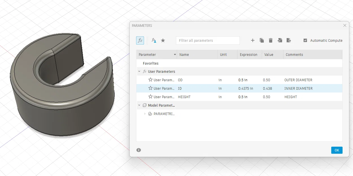Click the export parameters icon
The image size is (353, 176).
tap(289, 40)
